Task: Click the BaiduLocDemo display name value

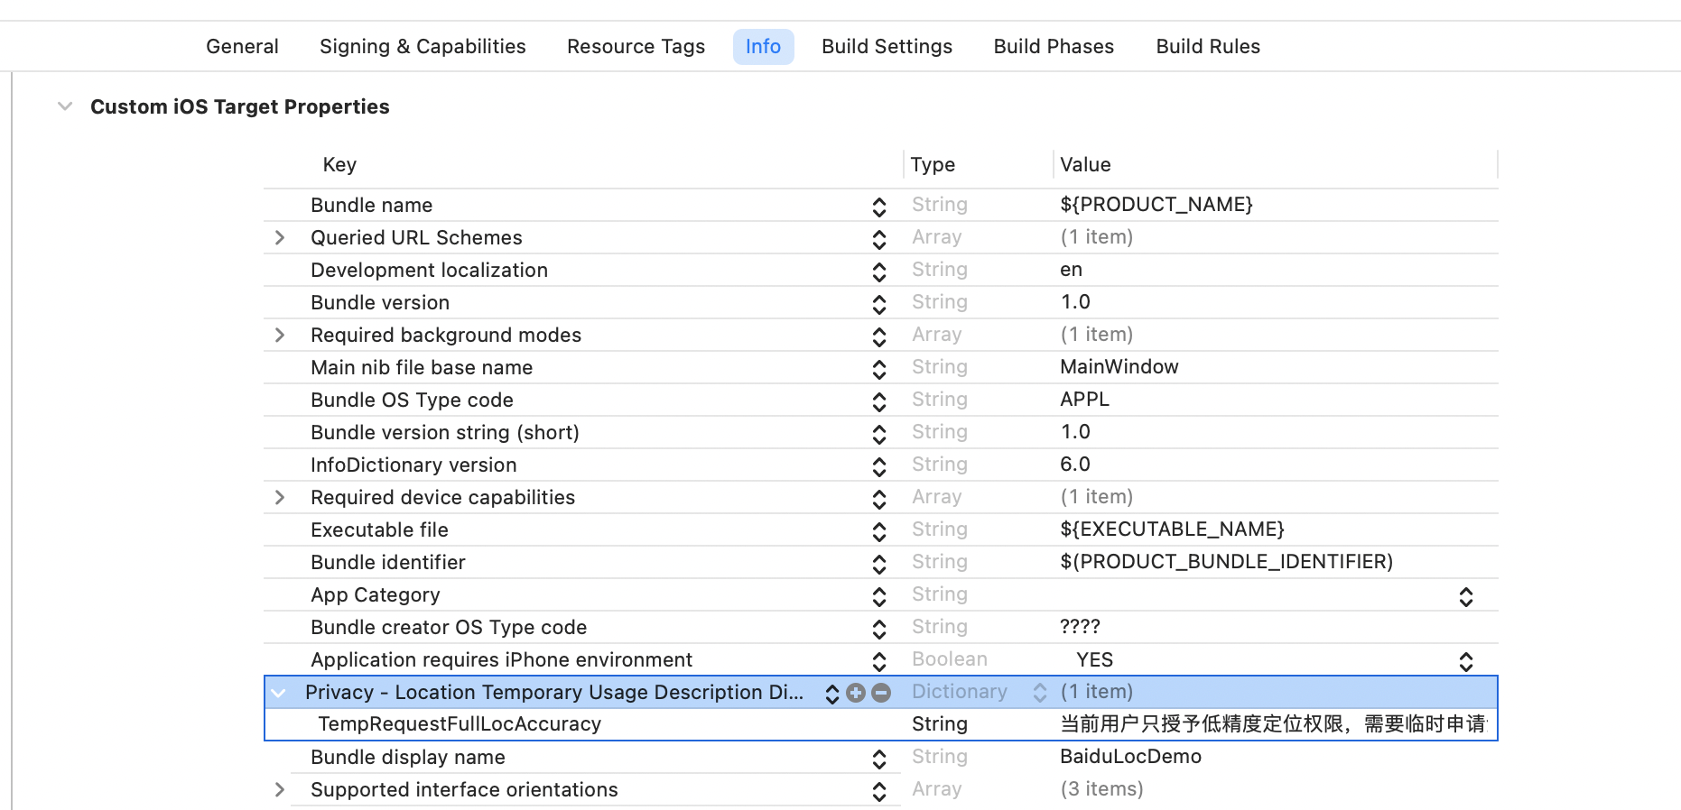Action: click(1130, 757)
